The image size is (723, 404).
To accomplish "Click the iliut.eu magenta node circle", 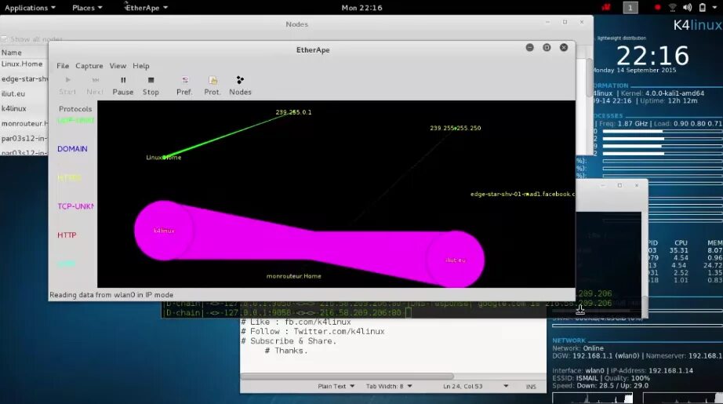I will tap(456, 260).
